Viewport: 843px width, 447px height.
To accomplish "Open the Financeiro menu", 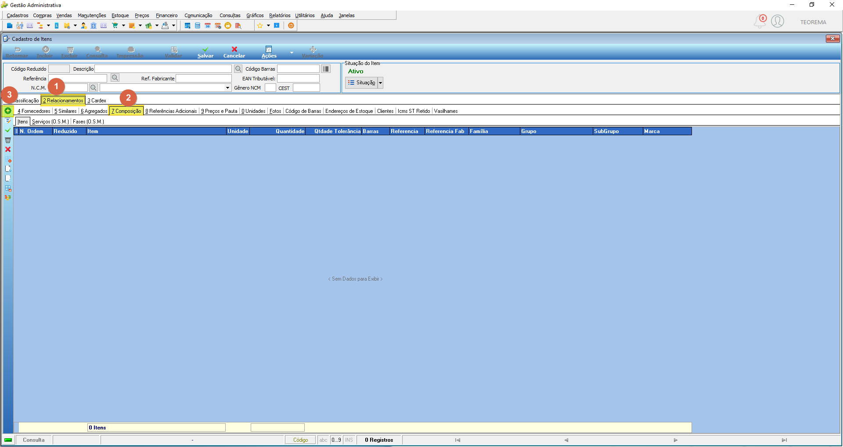I will coord(167,15).
